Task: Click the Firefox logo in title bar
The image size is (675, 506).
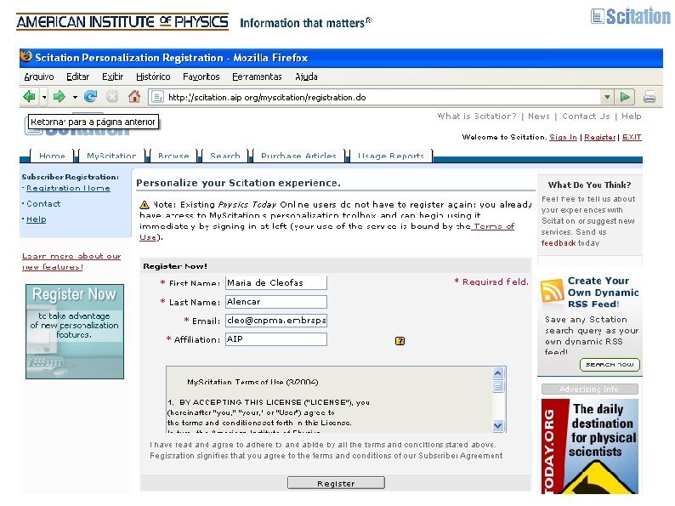Action: (26, 57)
